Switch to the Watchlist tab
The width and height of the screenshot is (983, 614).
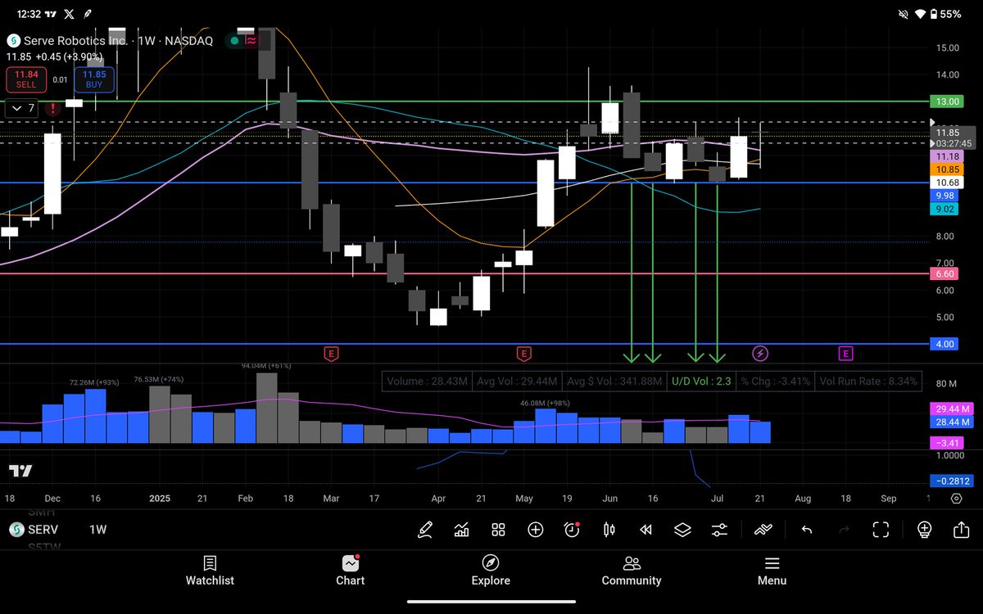(210, 571)
